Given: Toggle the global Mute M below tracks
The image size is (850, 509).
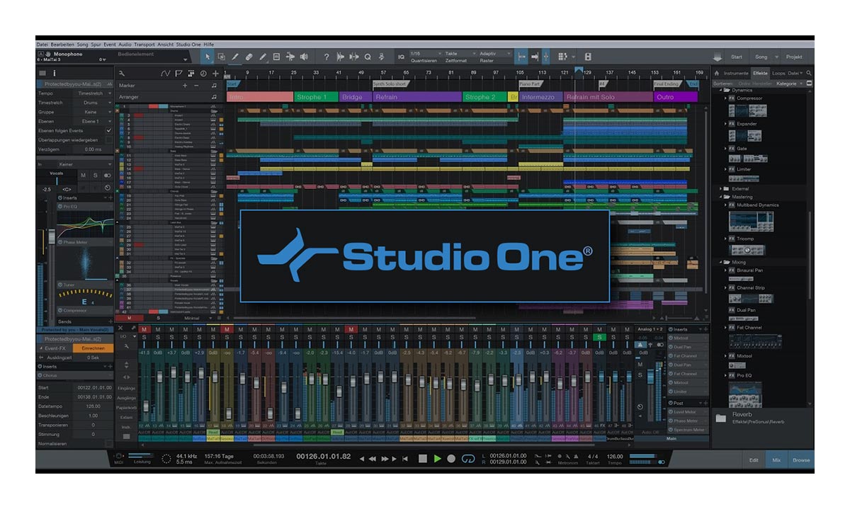Looking at the screenshot, I should [x=130, y=319].
